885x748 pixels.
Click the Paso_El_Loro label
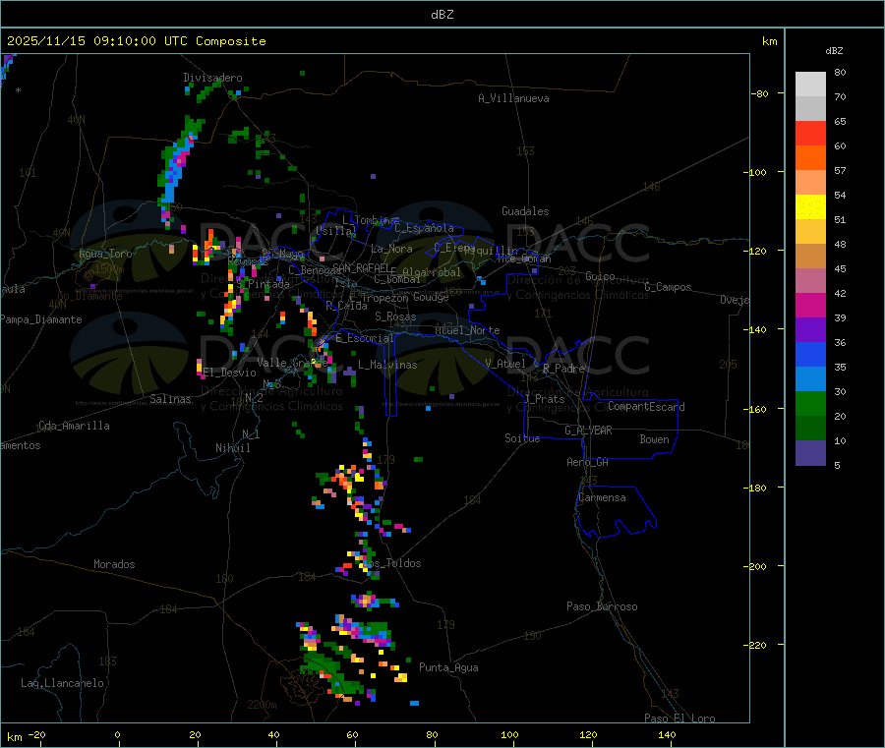click(679, 719)
